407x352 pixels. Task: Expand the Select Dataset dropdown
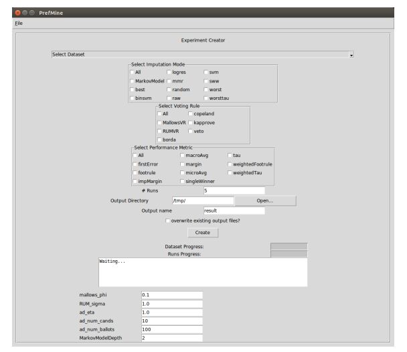tap(203, 54)
